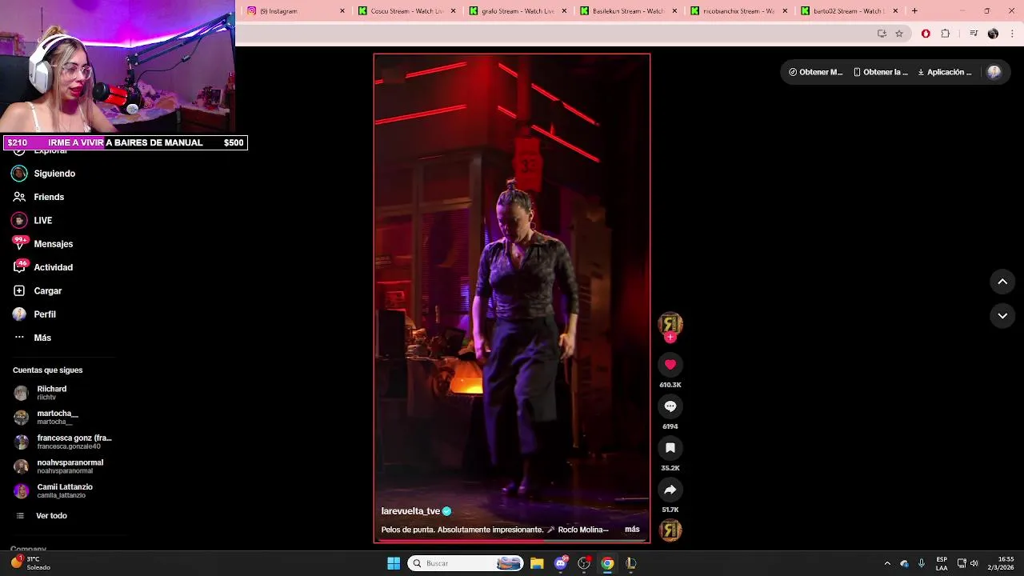Open francesca gonz followed account
1024x576 pixels.
coord(63,442)
